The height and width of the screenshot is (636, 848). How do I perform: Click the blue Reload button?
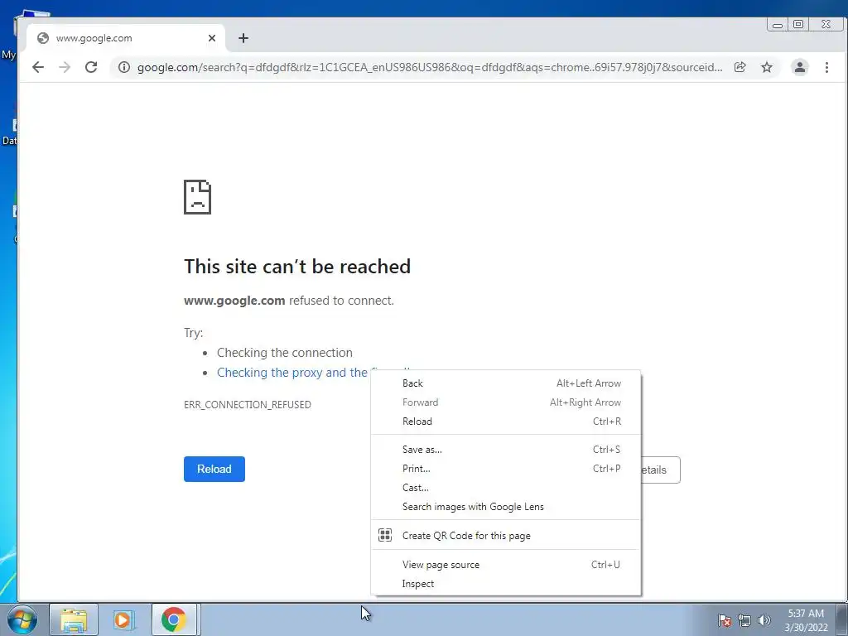point(214,469)
